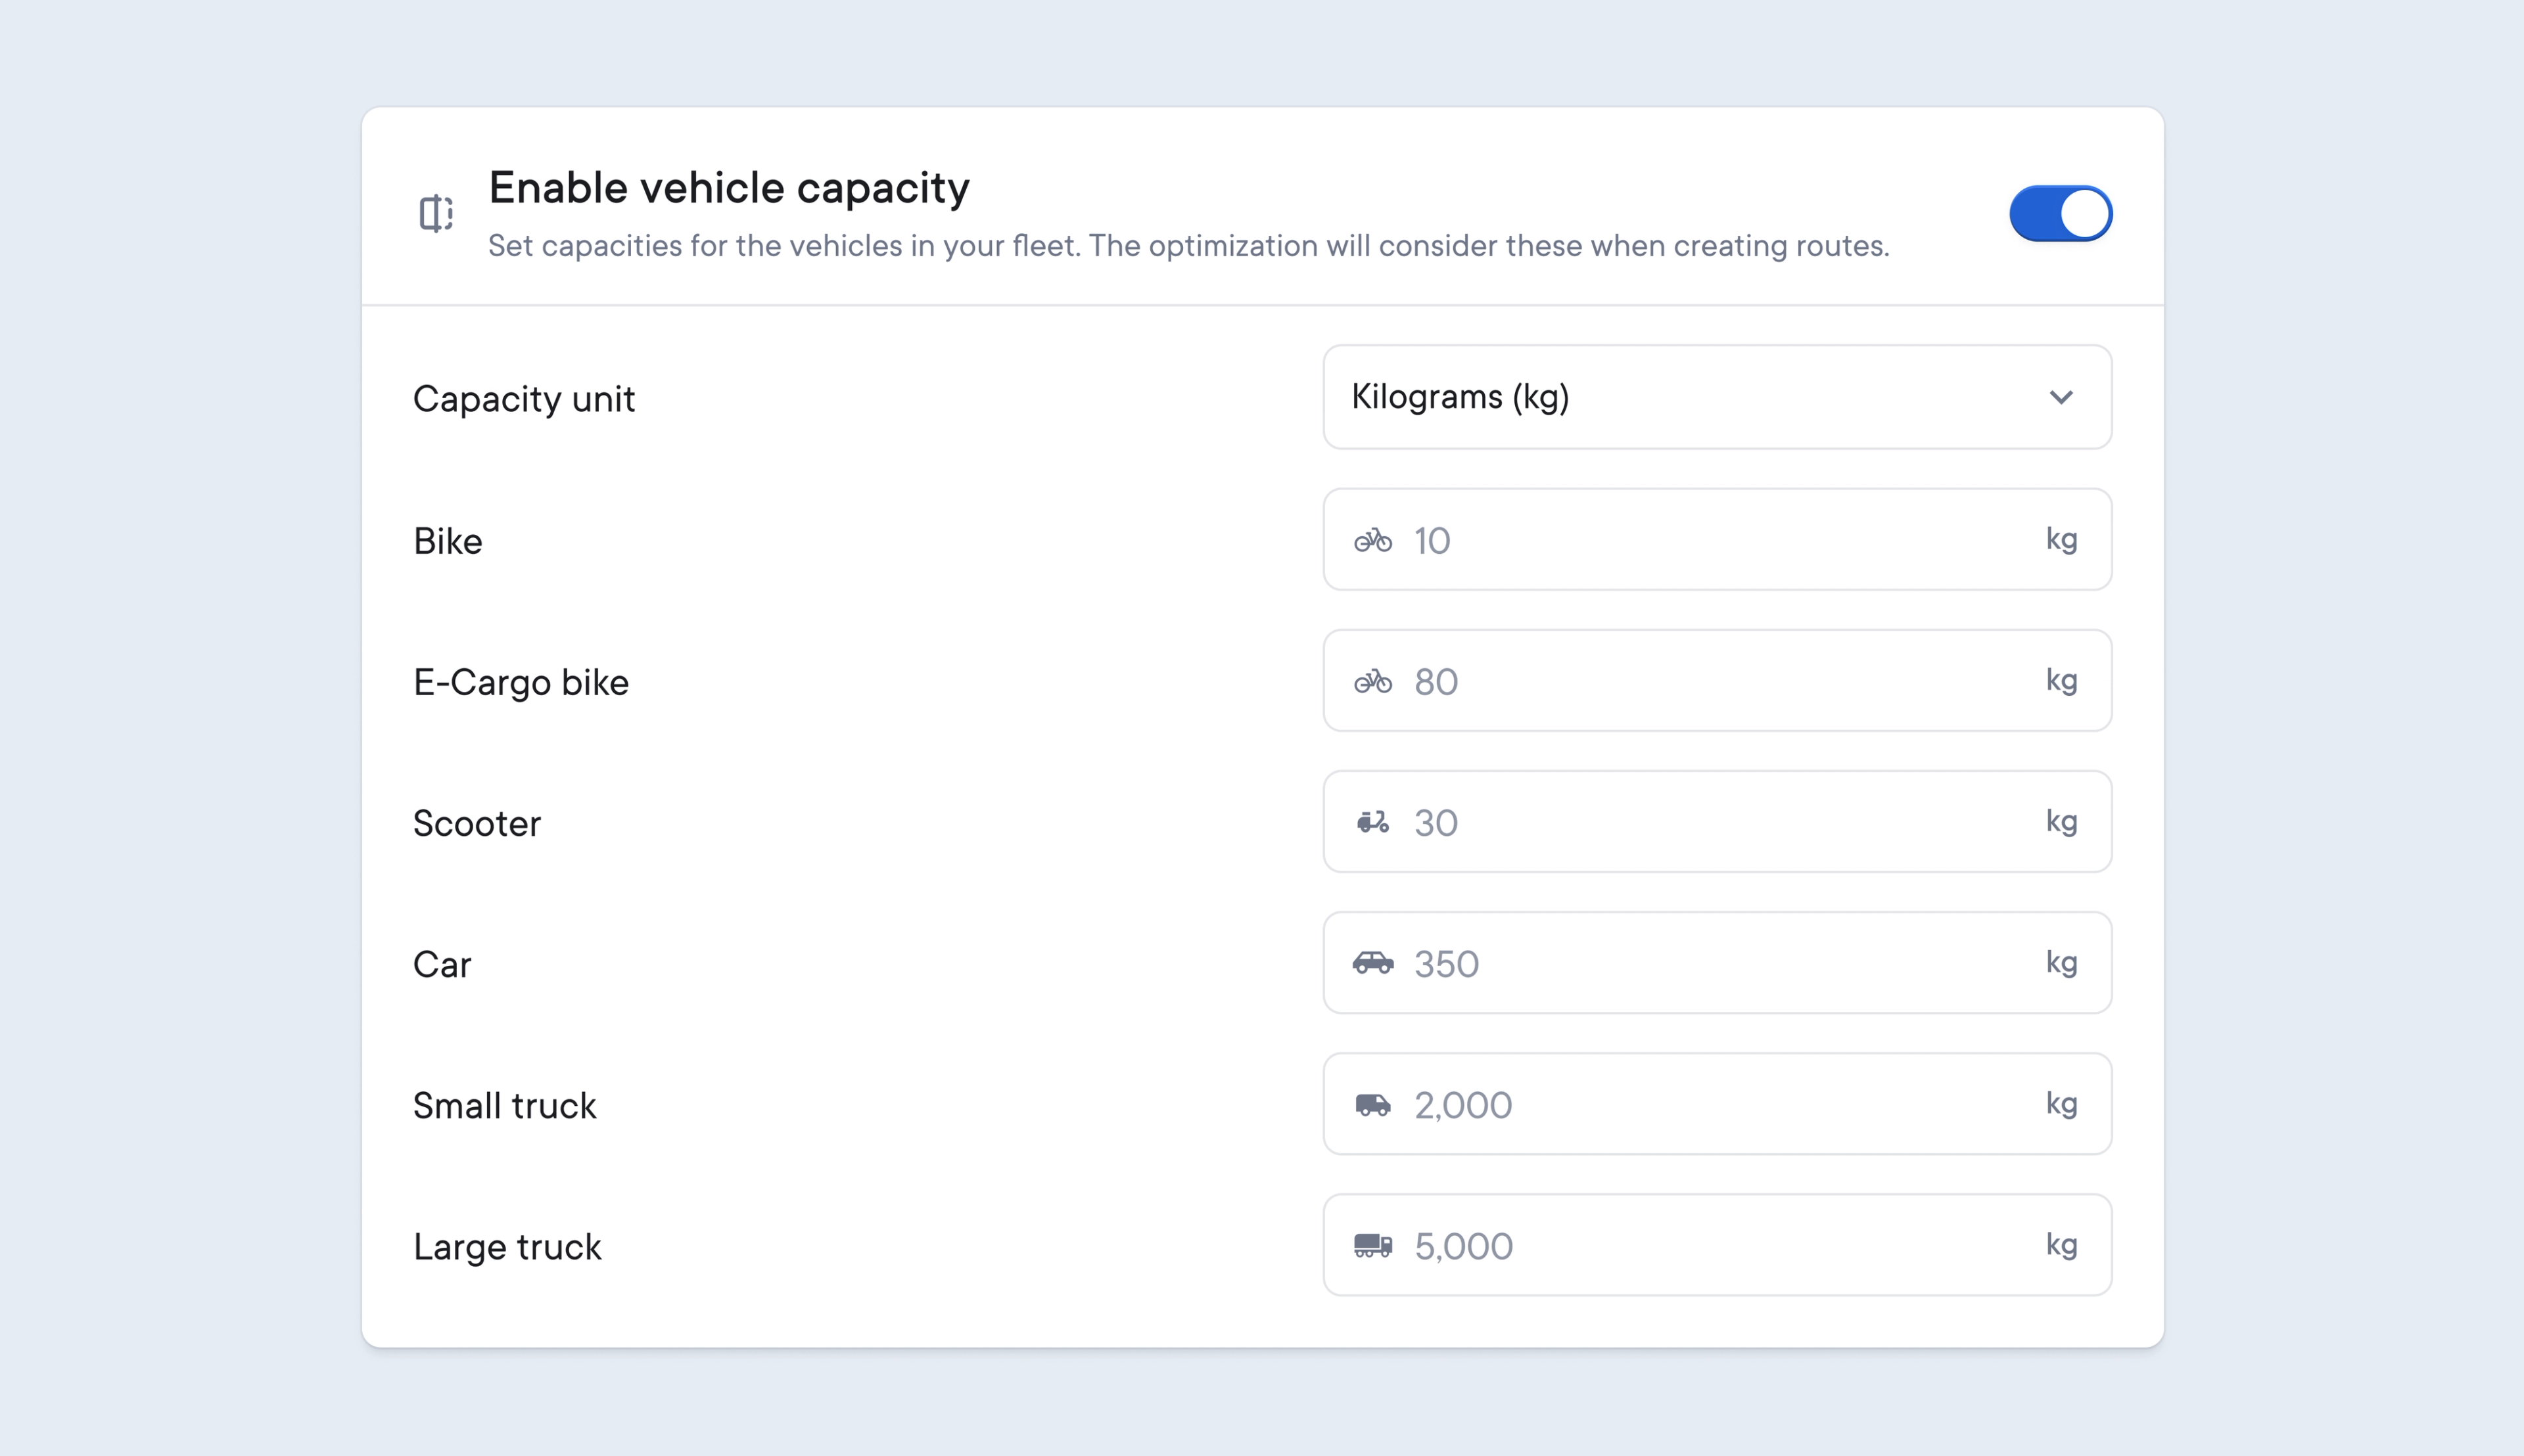2524x1456 pixels.
Task: Click the kg suffix in Car field
Action: tap(2061, 963)
